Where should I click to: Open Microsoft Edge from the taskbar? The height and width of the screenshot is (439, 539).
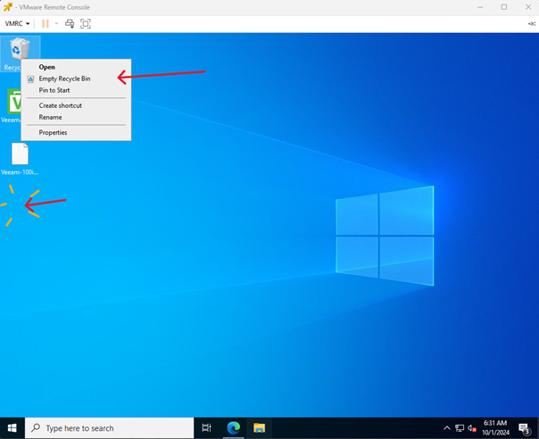click(233, 428)
